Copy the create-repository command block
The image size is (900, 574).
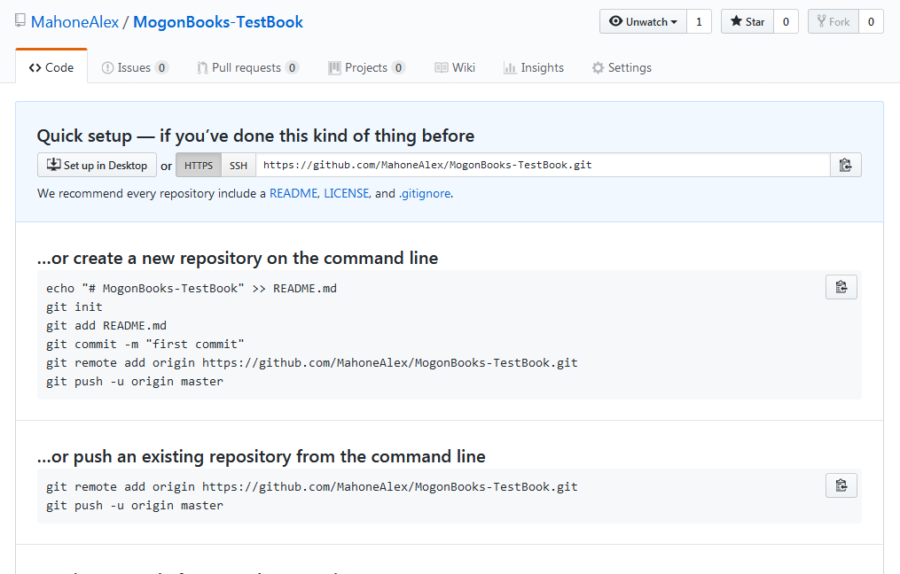(841, 286)
